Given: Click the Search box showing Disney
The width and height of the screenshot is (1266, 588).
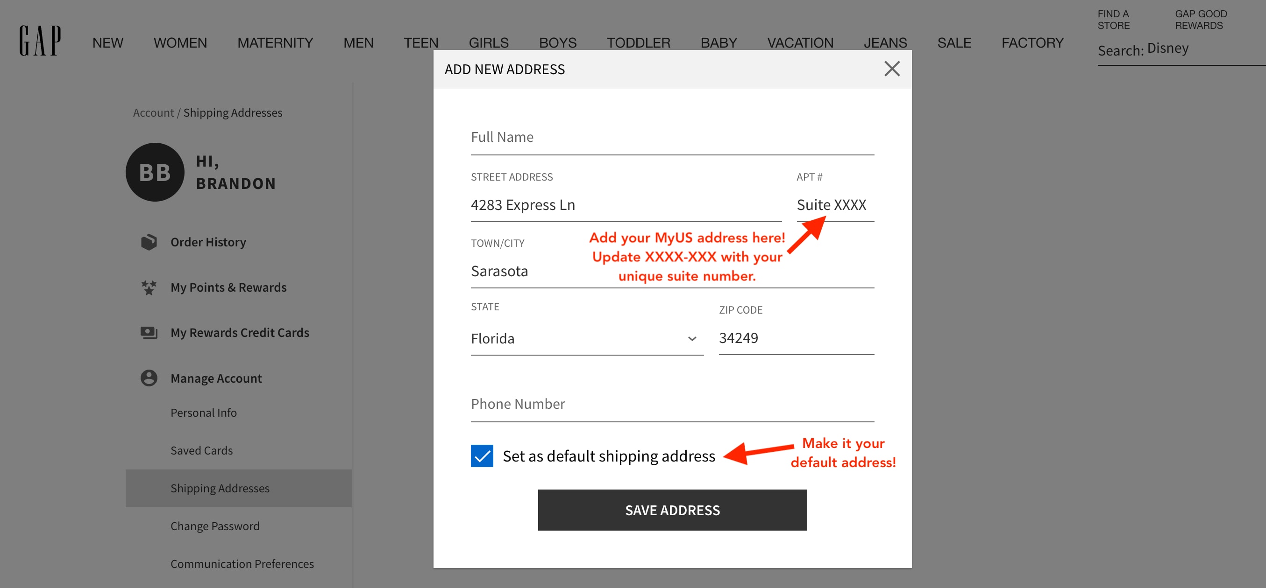Looking at the screenshot, I should 1181,49.
